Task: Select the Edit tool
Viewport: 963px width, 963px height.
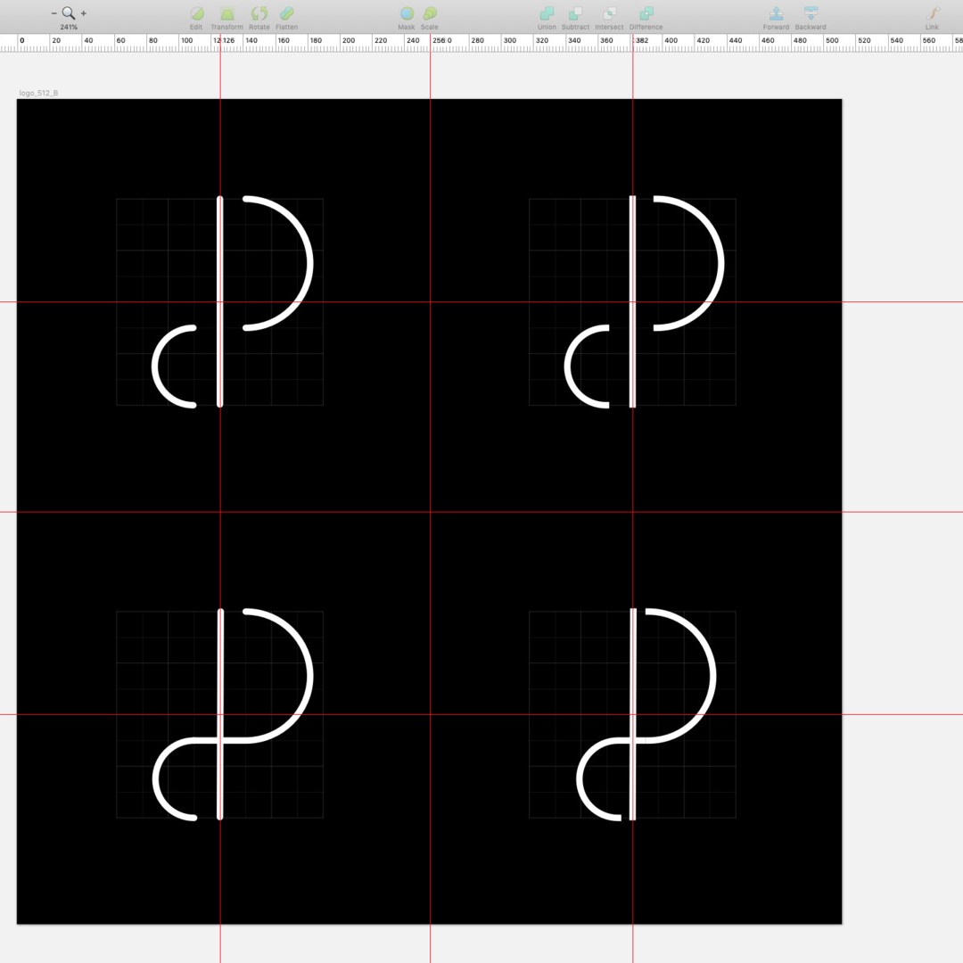Action: [x=196, y=13]
